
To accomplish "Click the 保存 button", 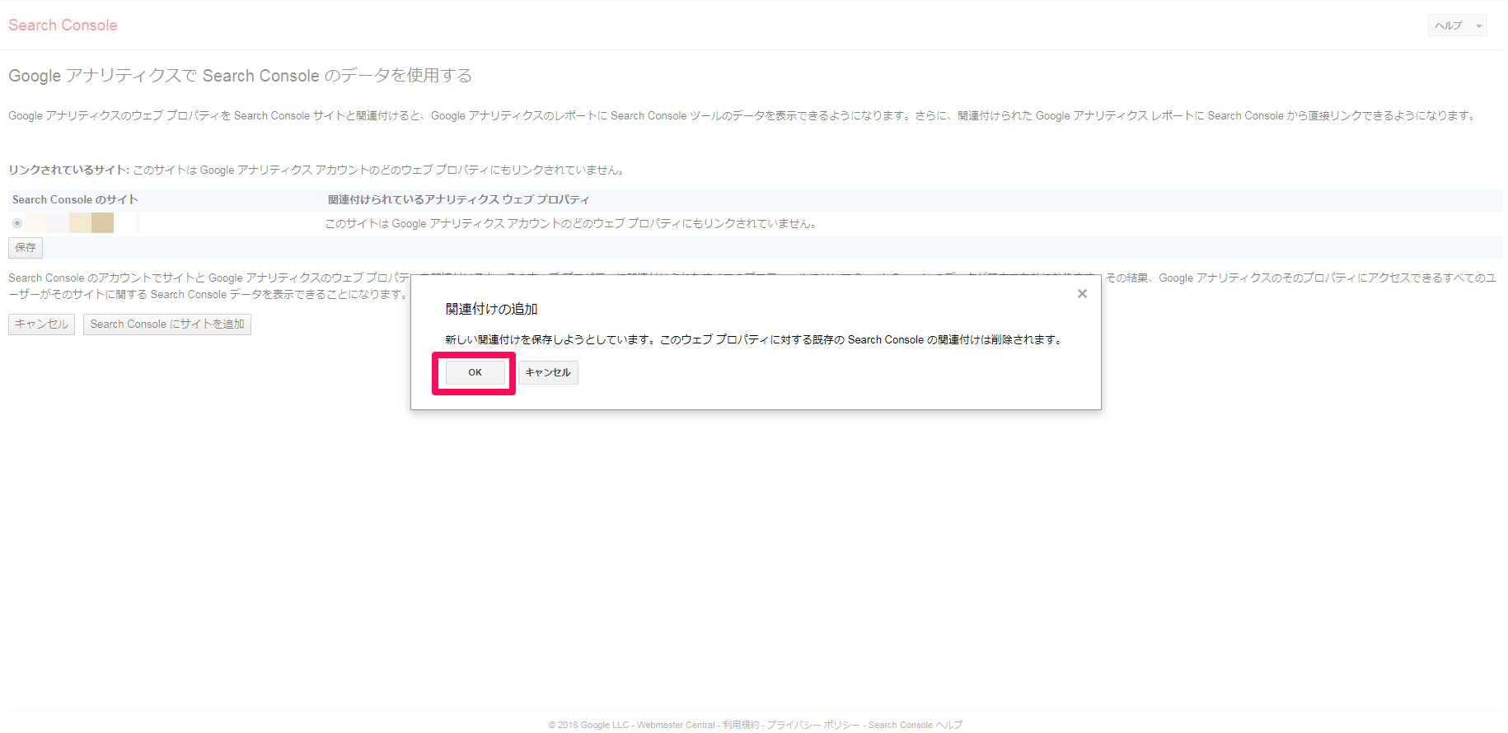I will pyautogui.click(x=26, y=248).
